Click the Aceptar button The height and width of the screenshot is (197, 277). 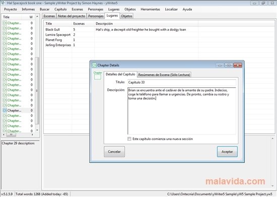point(227,152)
